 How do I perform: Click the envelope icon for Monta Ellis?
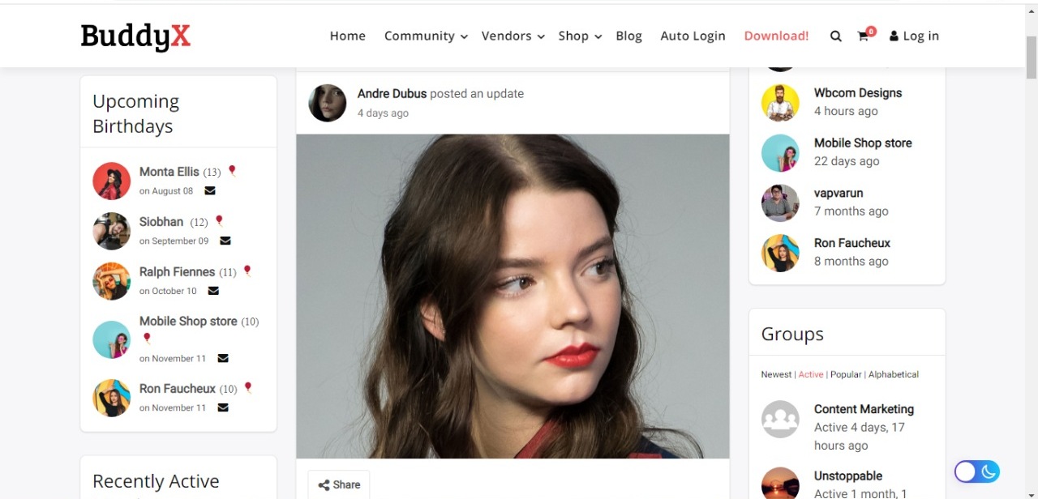[x=210, y=191]
